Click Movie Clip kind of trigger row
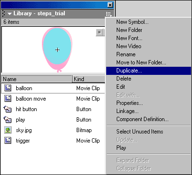Screen dimensions: 192x175 (x=88, y=141)
